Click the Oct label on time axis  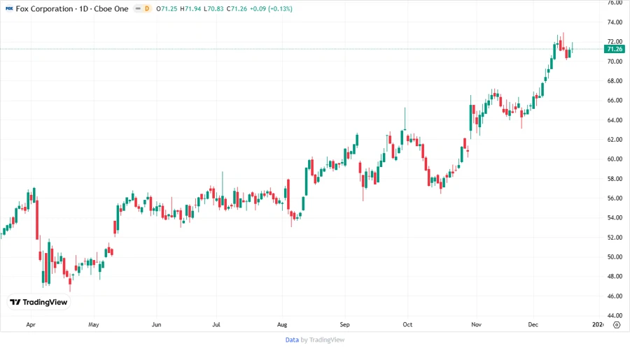407,324
